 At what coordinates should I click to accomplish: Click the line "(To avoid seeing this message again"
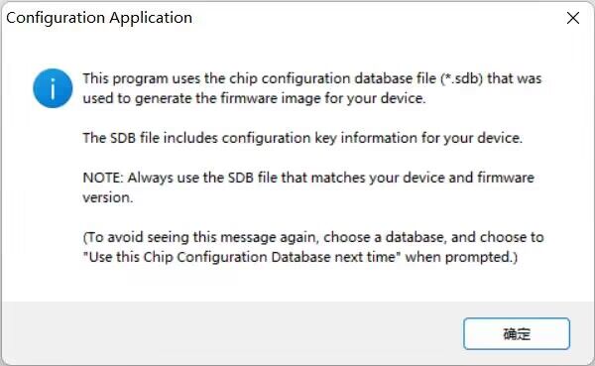[313, 237]
